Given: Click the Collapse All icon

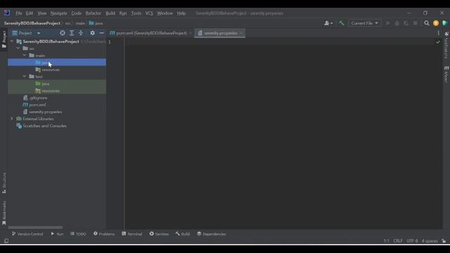Looking at the screenshot, I should click(x=81, y=33).
